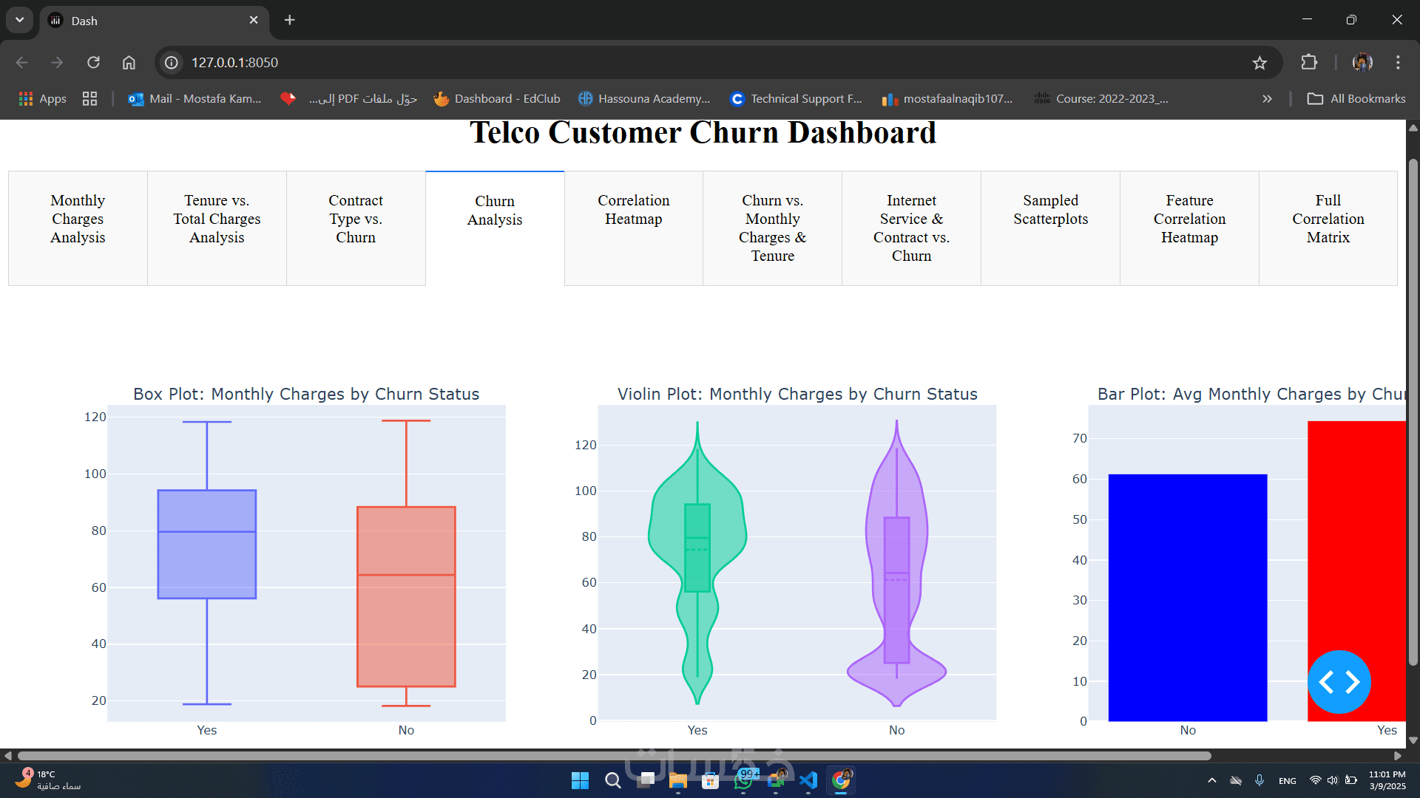The height and width of the screenshot is (798, 1420).
Task: Open the Apps grid bookmark icon
Action: (x=26, y=99)
